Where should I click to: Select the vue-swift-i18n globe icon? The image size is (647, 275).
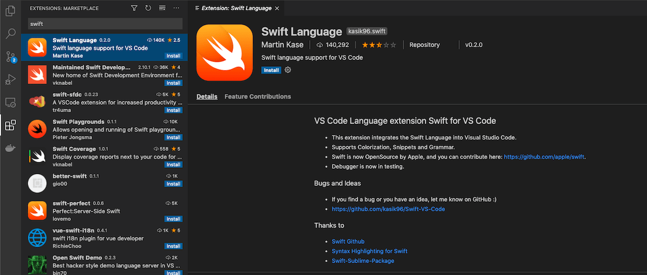pos(37,238)
